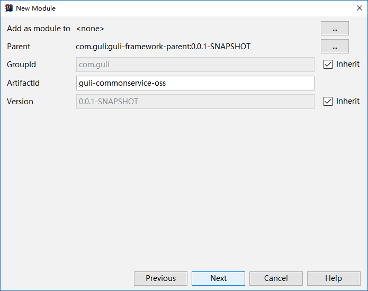
Task: Click the Version field showing 0.0.1-SNAPSHOT
Action: click(x=195, y=101)
